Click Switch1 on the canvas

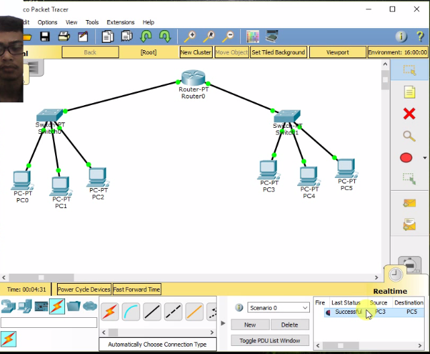tap(287, 116)
